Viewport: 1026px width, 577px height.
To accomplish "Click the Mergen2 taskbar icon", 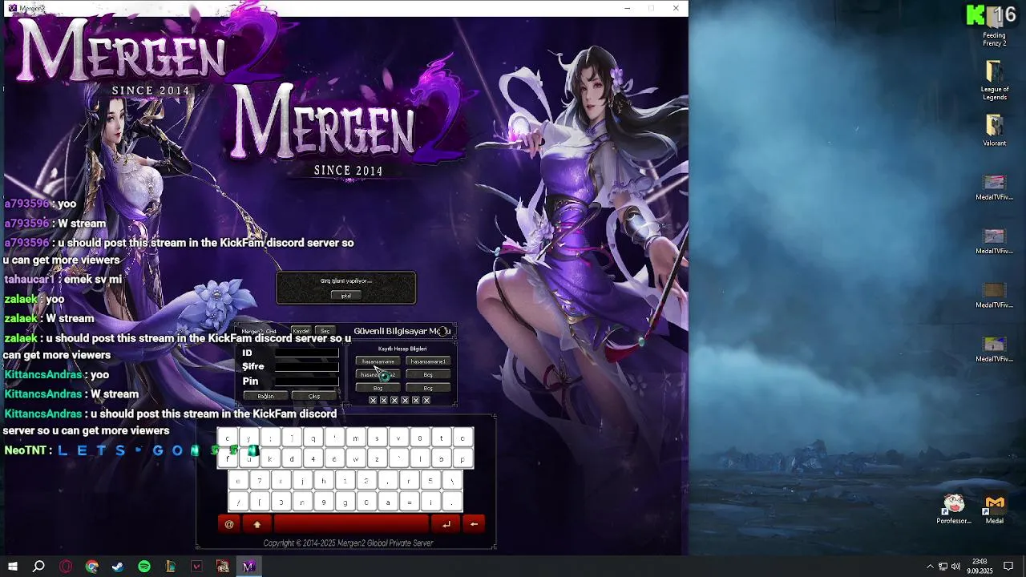I will click(248, 567).
